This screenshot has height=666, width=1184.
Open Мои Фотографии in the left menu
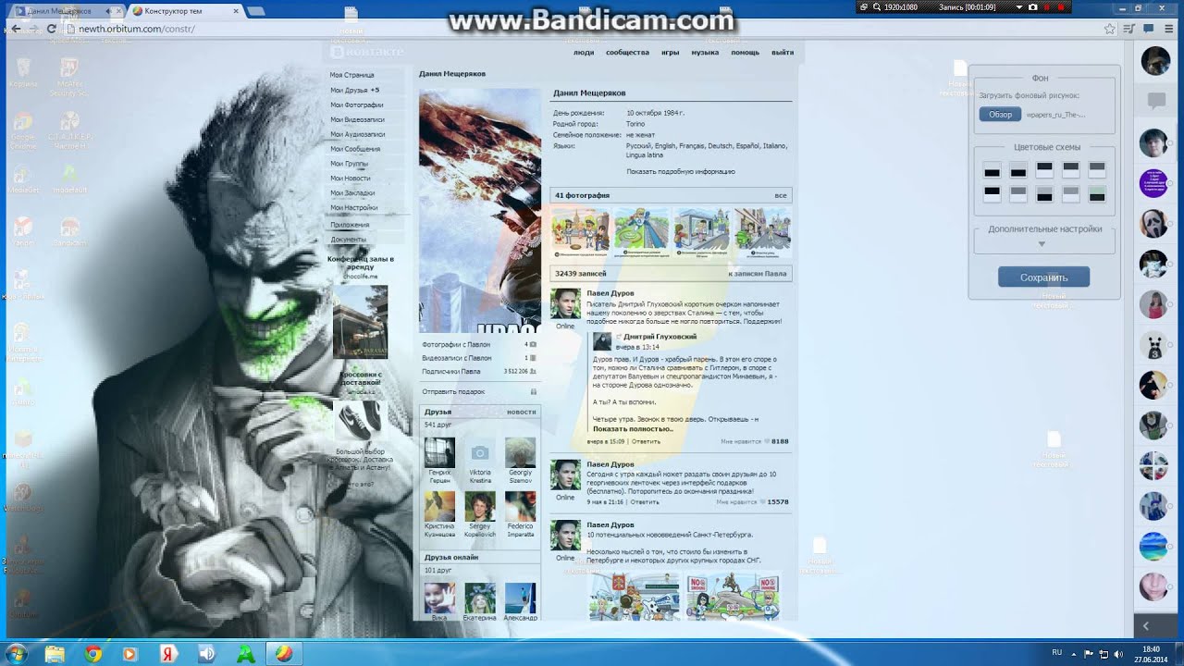pos(357,105)
